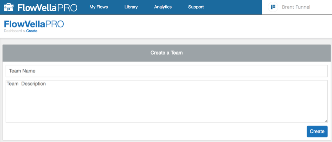Screen dimensions: 332x142
Task: Click into the Team Description text area
Action: tap(166, 101)
